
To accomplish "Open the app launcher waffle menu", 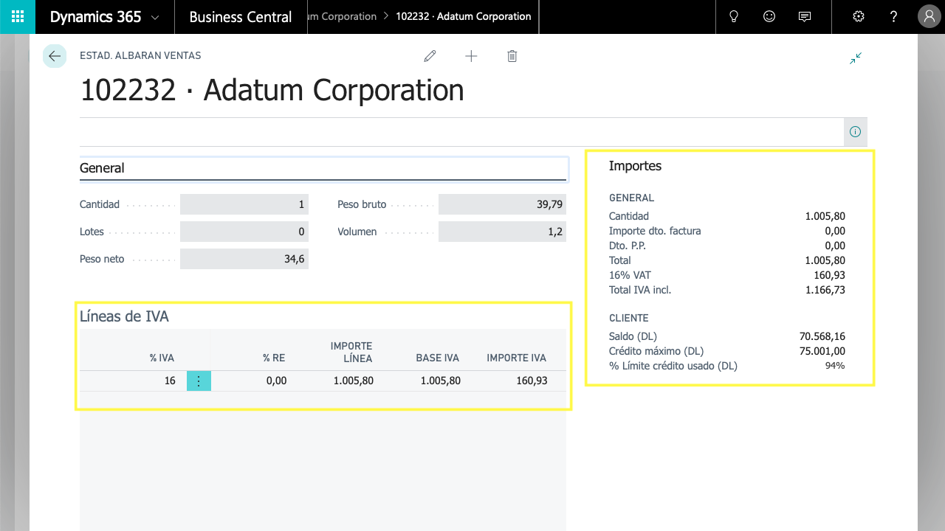I will [x=18, y=17].
